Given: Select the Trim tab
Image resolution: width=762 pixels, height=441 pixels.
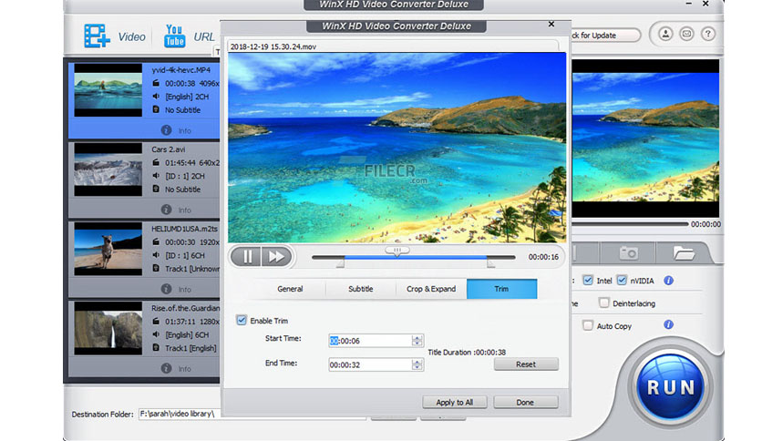Looking at the screenshot, I should 501,289.
